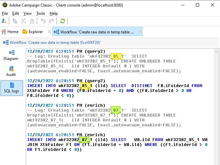Close the Workflow tab with its X
220x165 pixels.
[x=139, y=32]
